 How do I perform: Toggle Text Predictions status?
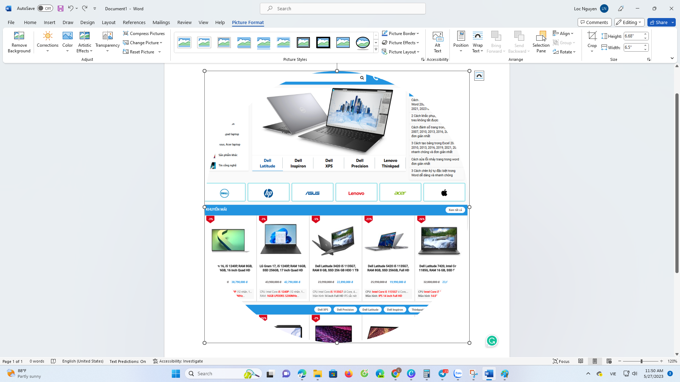tap(127, 361)
